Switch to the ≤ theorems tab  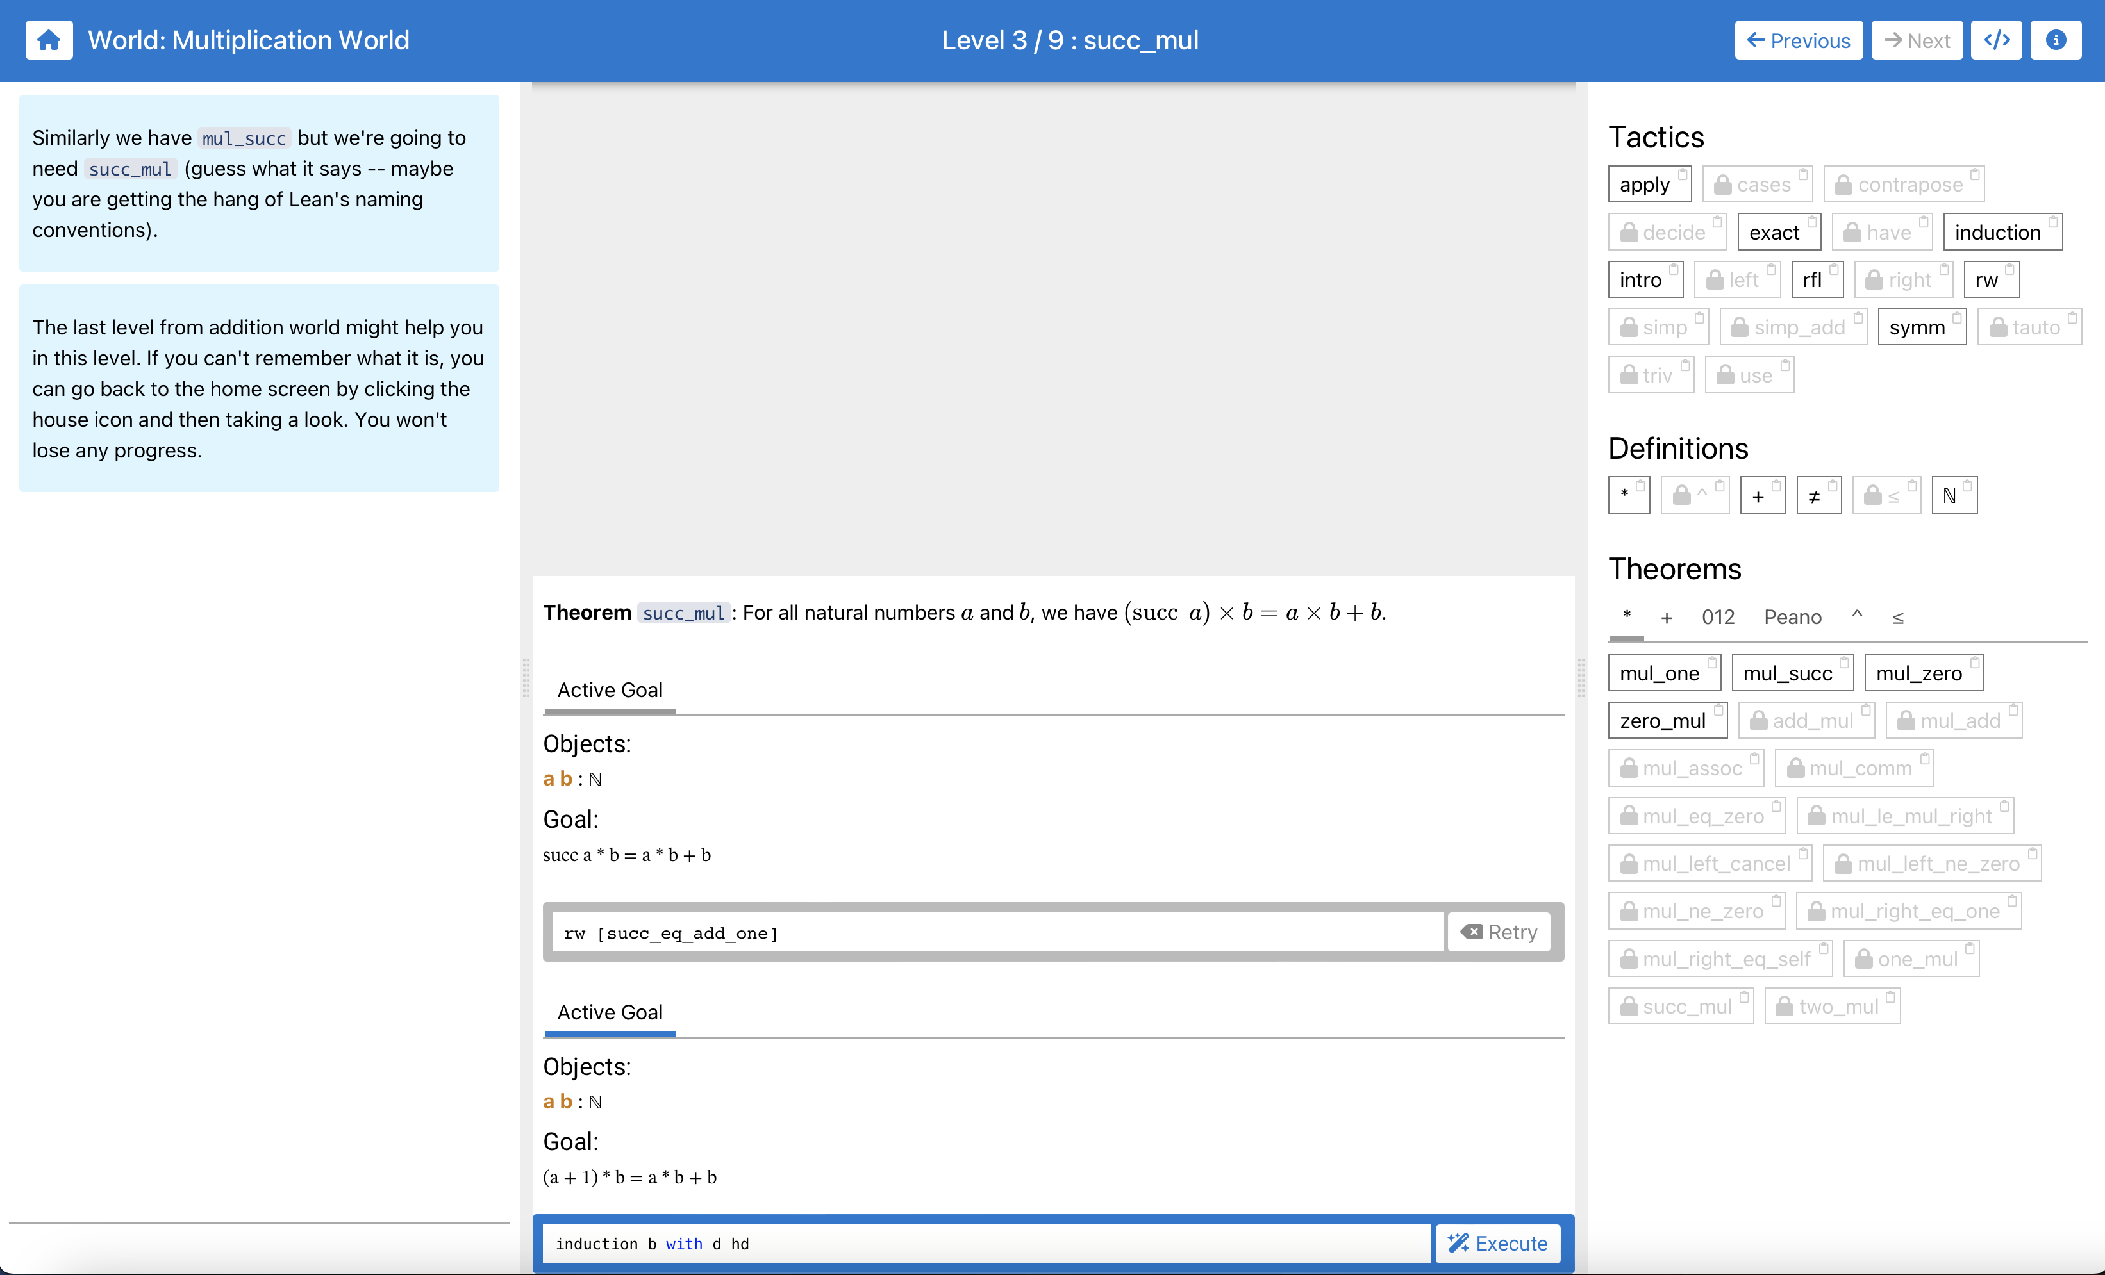[1897, 616]
